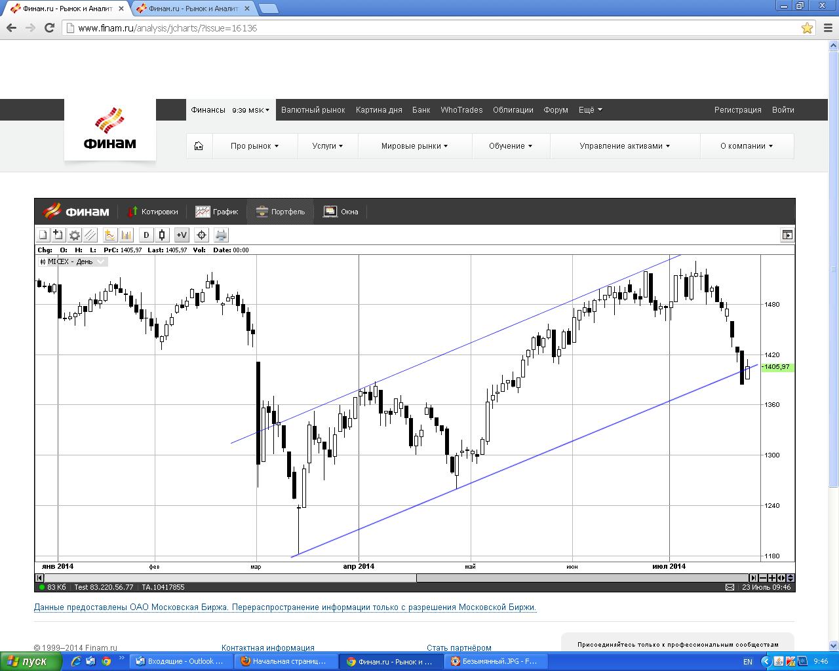This screenshot has height=671, width=839.
Task: Expand the Управление активами menu
Action: point(625,146)
